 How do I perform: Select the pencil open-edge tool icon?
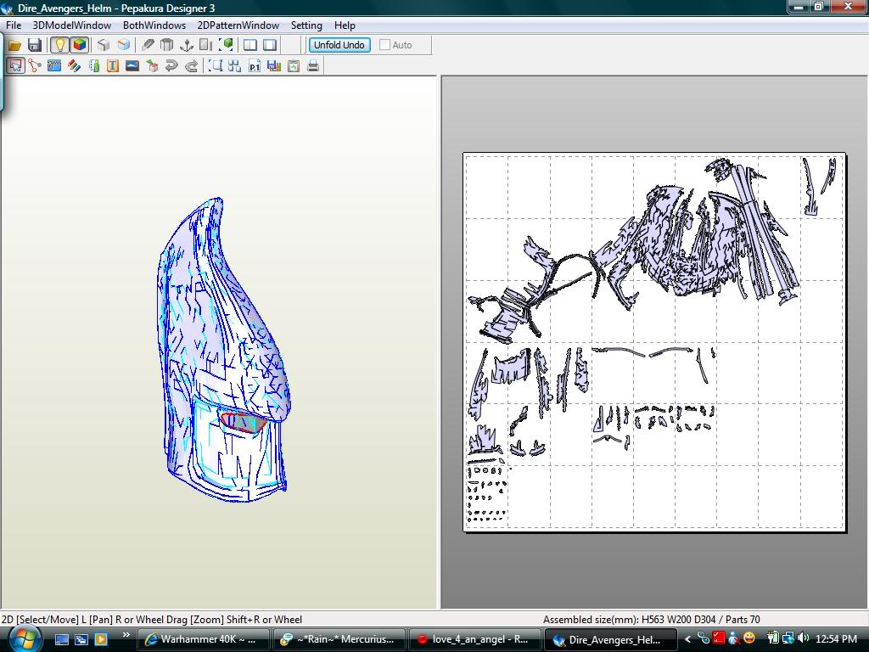click(x=148, y=45)
